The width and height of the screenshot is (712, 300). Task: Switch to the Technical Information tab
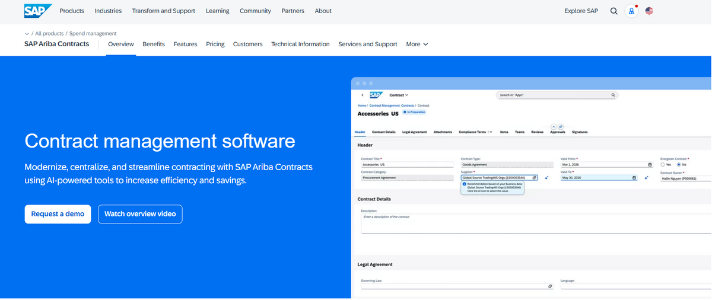[x=300, y=44]
